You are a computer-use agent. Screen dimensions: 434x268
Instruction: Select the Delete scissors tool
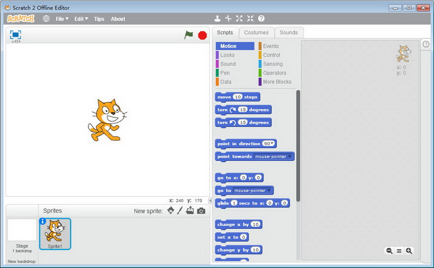(x=228, y=18)
